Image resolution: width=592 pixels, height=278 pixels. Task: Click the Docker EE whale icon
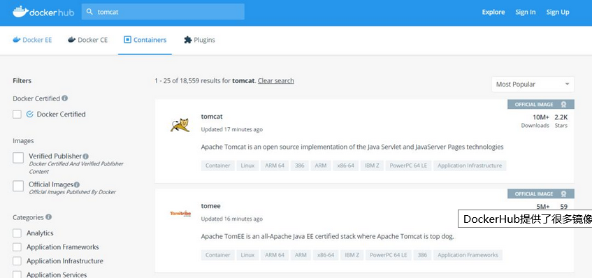tap(16, 40)
